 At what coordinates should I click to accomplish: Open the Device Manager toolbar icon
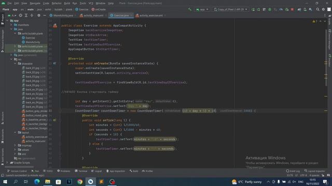pos(305,9)
